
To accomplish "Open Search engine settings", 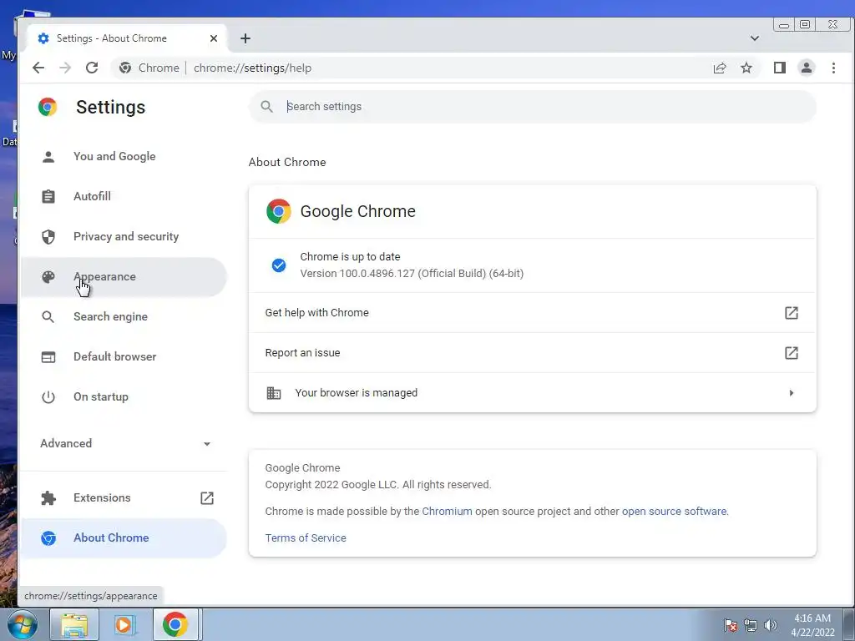I will tap(124, 316).
